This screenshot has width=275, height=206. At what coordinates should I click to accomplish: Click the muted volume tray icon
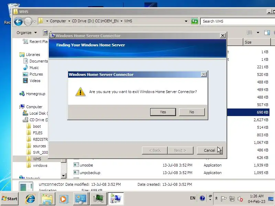click(x=240, y=199)
